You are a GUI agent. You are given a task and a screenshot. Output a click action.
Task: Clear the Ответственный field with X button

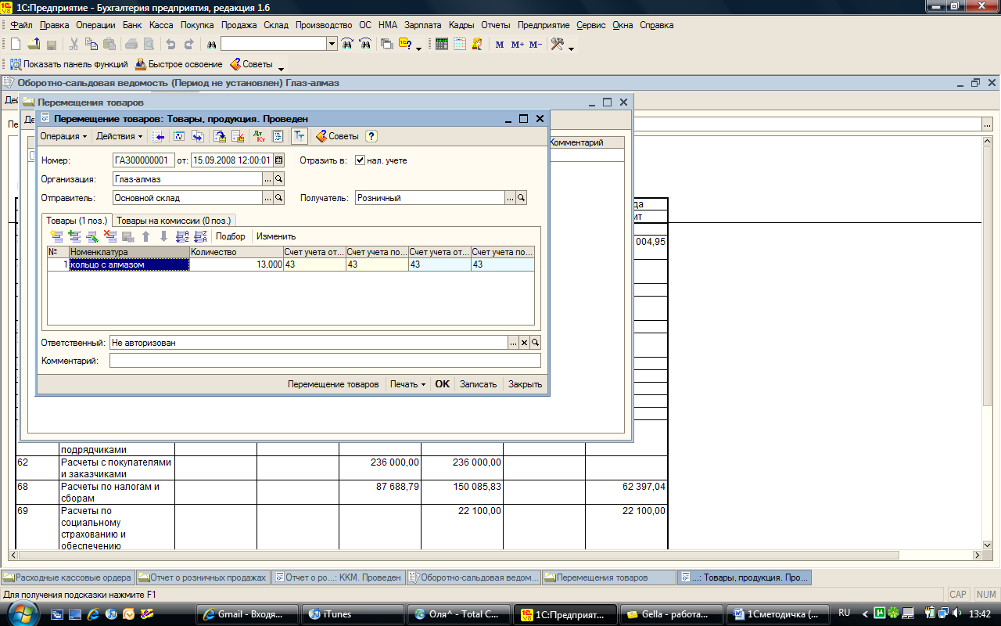(525, 343)
